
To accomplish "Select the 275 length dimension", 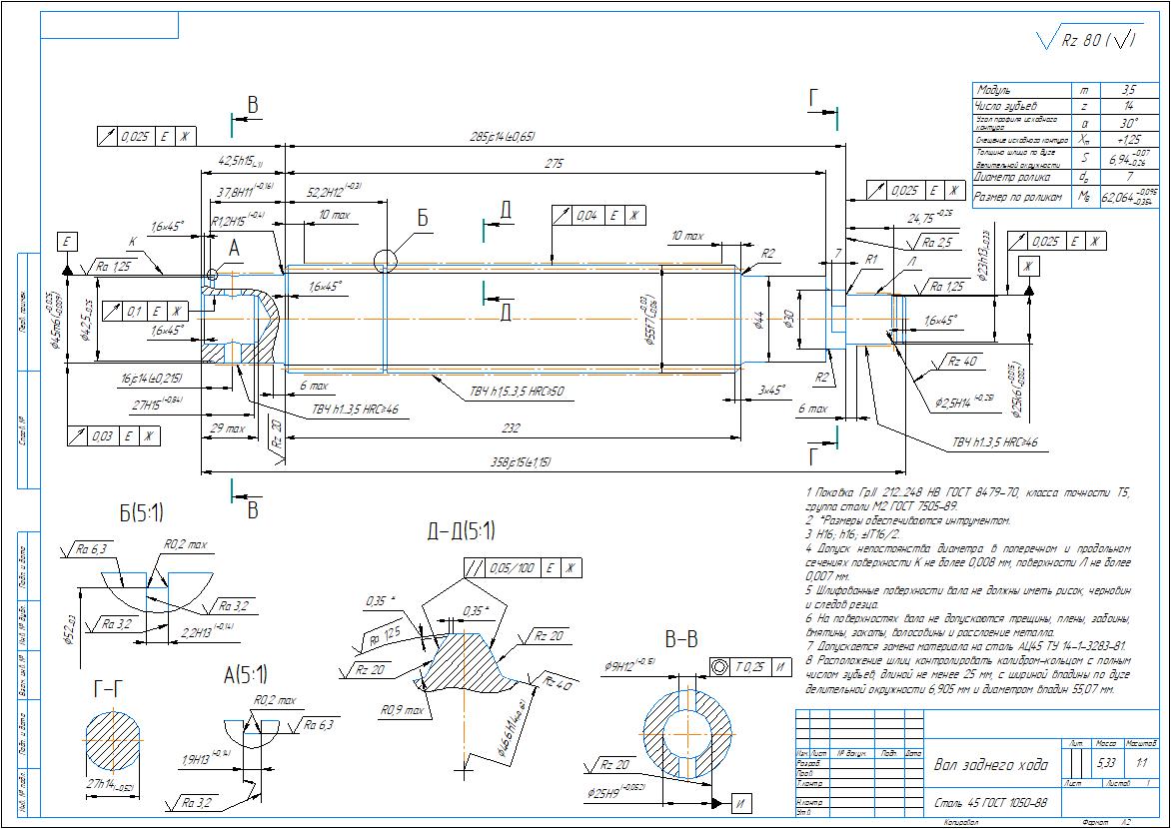I will tap(554, 163).
